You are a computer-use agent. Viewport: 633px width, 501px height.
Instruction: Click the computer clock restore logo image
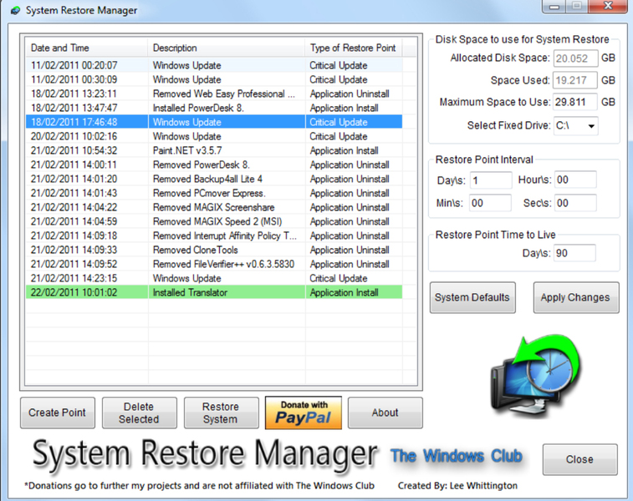click(536, 376)
